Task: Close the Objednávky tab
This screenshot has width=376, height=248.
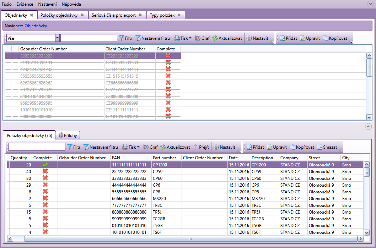Action: tap(31, 15)
